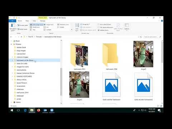Expand the layout gallery arrow
The image size is (172, 129).
[72, 30]
